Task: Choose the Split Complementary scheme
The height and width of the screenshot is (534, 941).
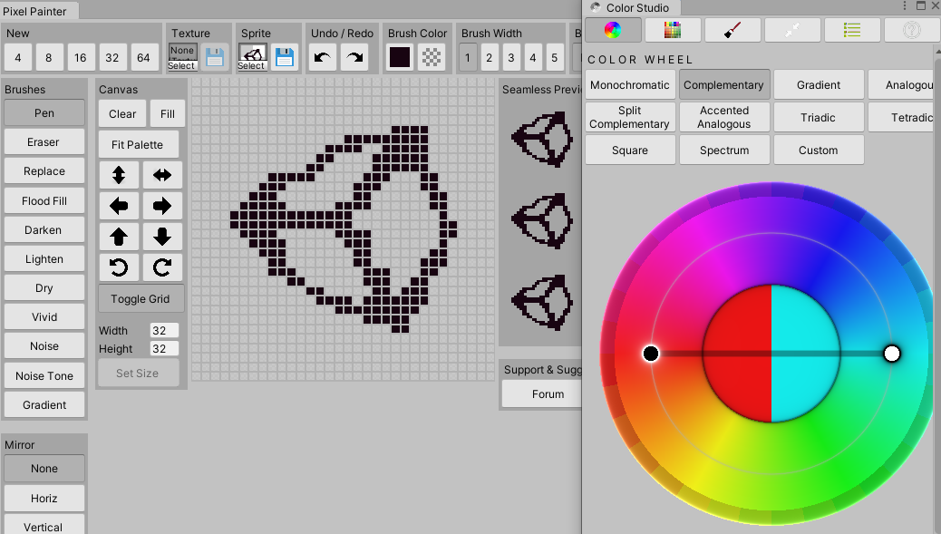Action: pos(630,117)
